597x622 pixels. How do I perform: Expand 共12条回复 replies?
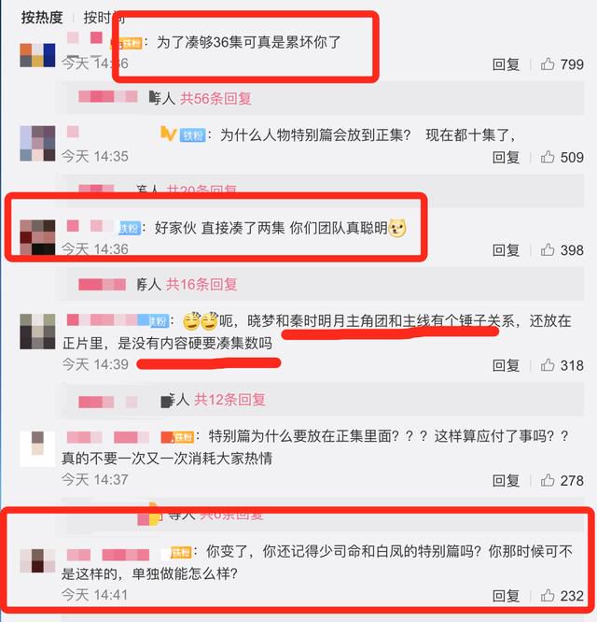click(229, 400)
